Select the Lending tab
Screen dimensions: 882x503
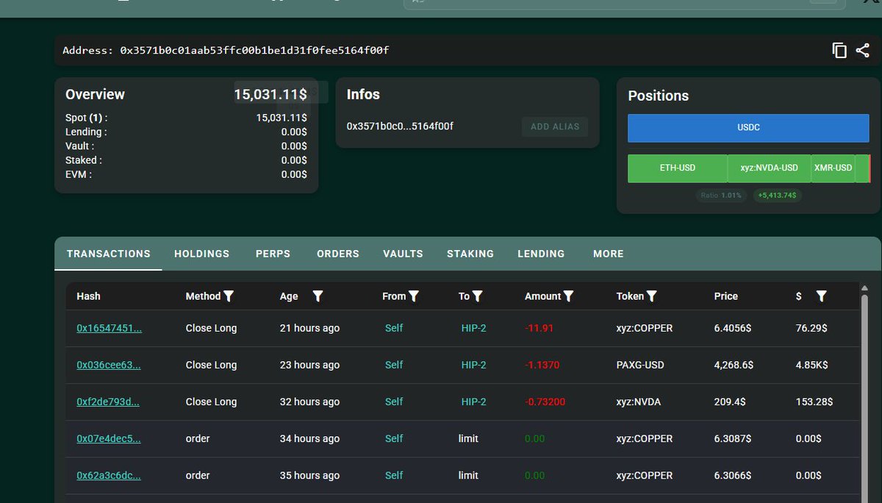(541, 254)
